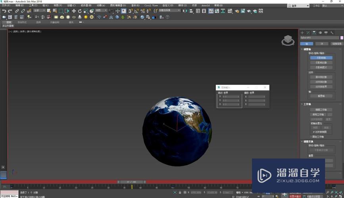The image size is (344, 198).
Task: Open the sign-in account dropdown
Action: click(x=298, y=6)
